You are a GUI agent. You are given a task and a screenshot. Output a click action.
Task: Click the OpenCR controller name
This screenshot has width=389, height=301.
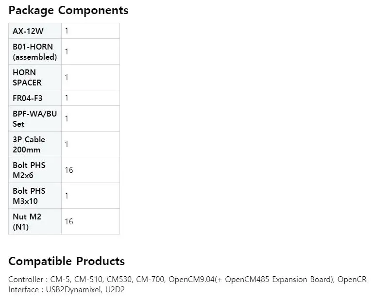tap(352, 280)
